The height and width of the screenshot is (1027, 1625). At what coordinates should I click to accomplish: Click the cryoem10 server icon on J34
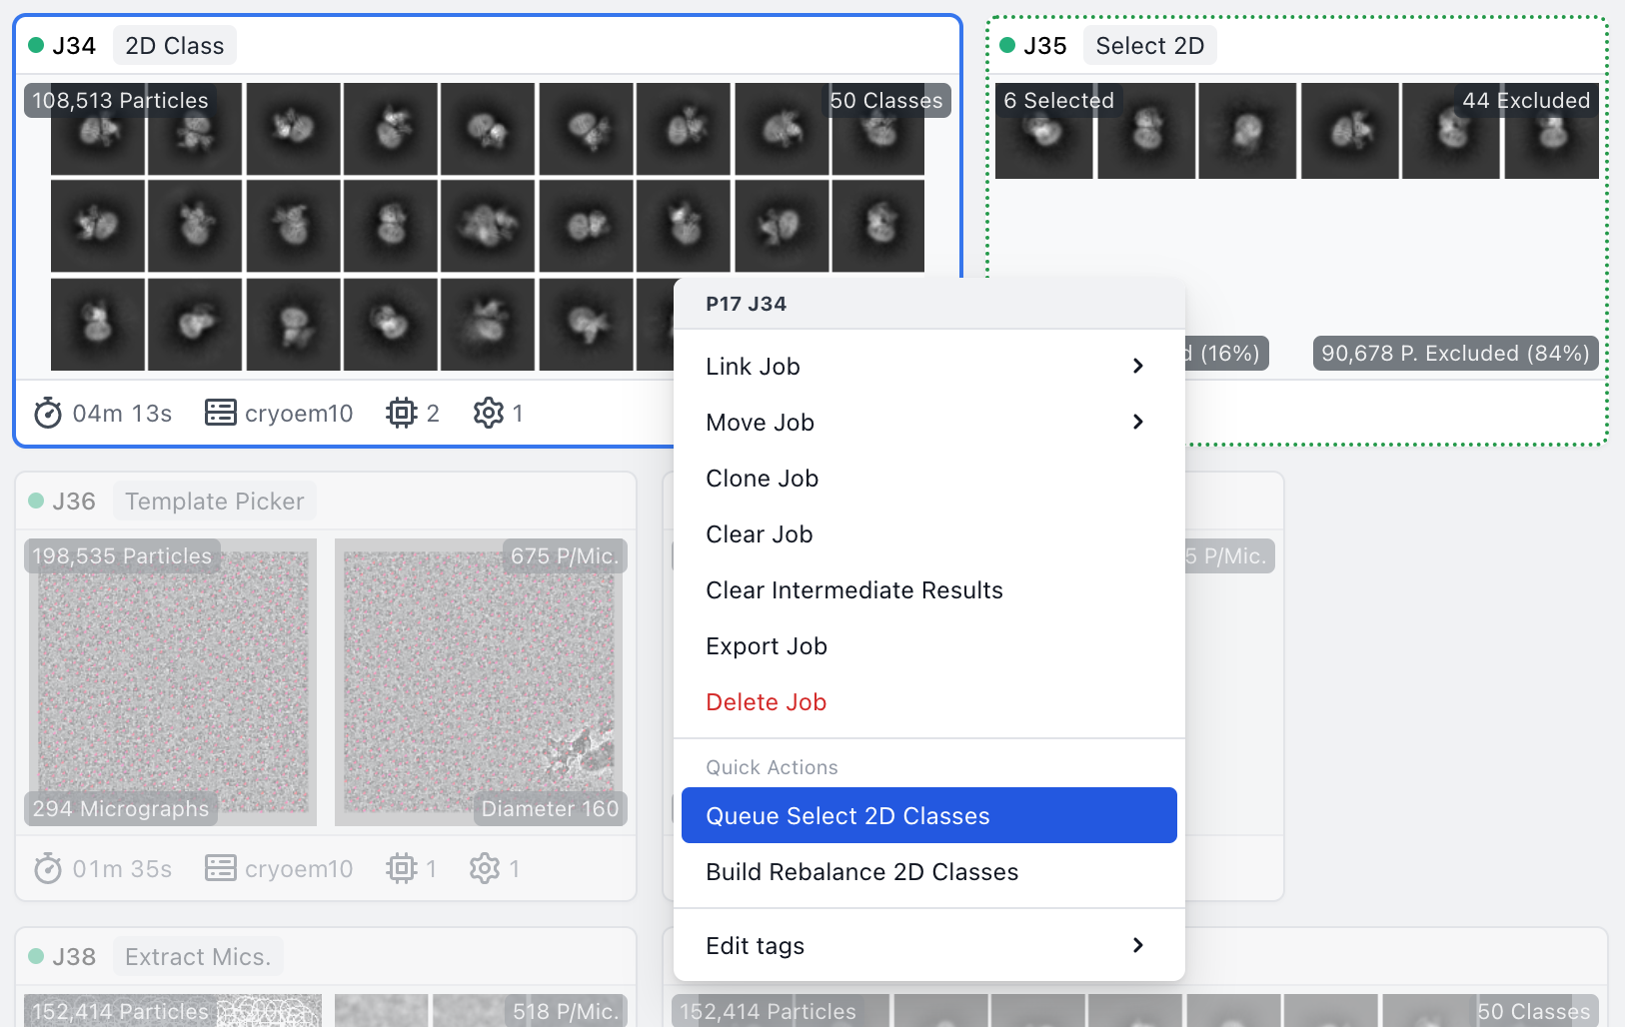pyautogui.click(x=220, y=413)
